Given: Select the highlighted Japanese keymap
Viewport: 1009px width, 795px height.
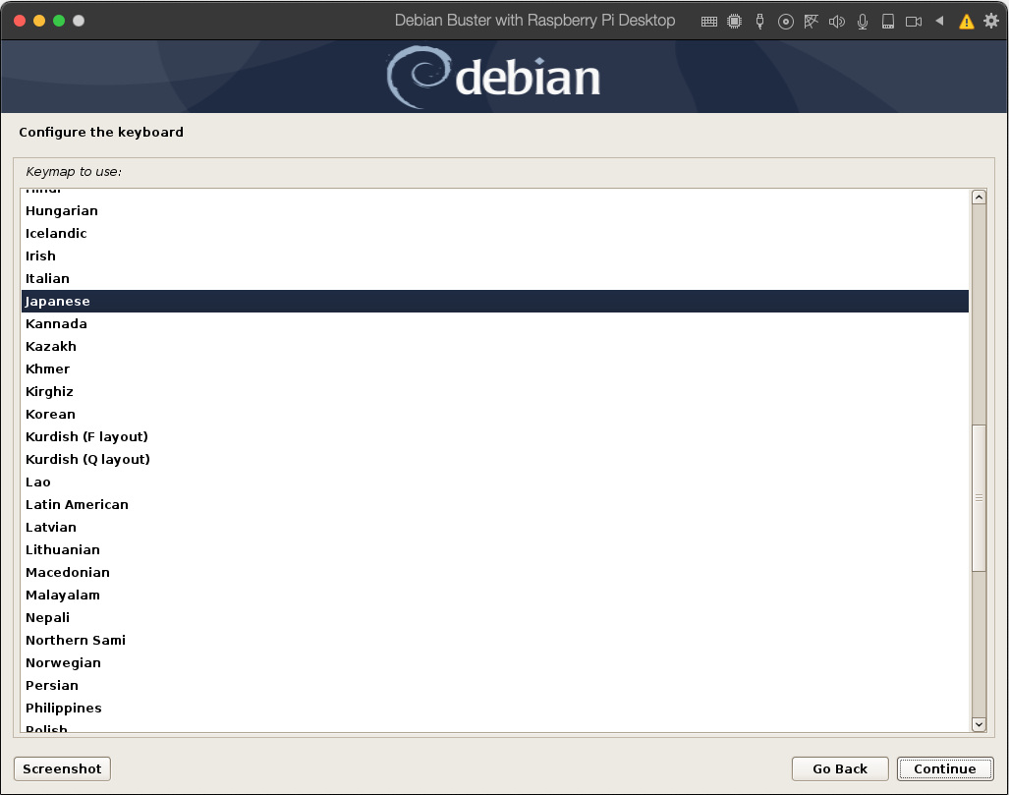Looking at the screenshot, I should tap(495, 301).
